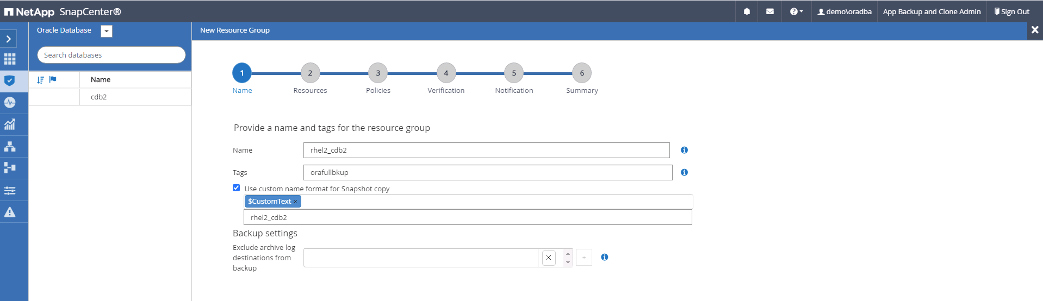Expand the left navigation menu chevron
This screenshot has height=301, width=1043.
tap(9, 39)
